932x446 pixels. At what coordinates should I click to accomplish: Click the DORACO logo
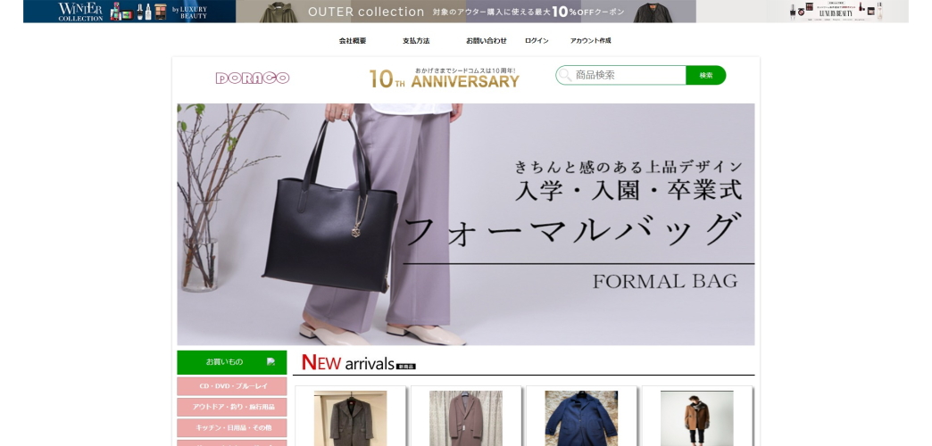[x=253, y=78]
